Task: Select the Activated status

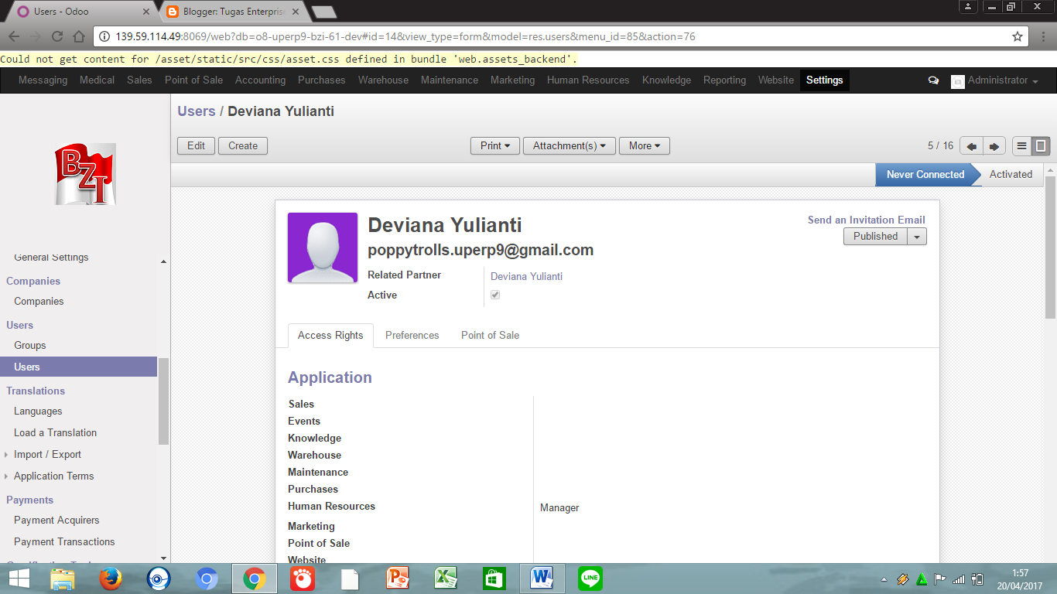Action: click(x=1011, y=175)
